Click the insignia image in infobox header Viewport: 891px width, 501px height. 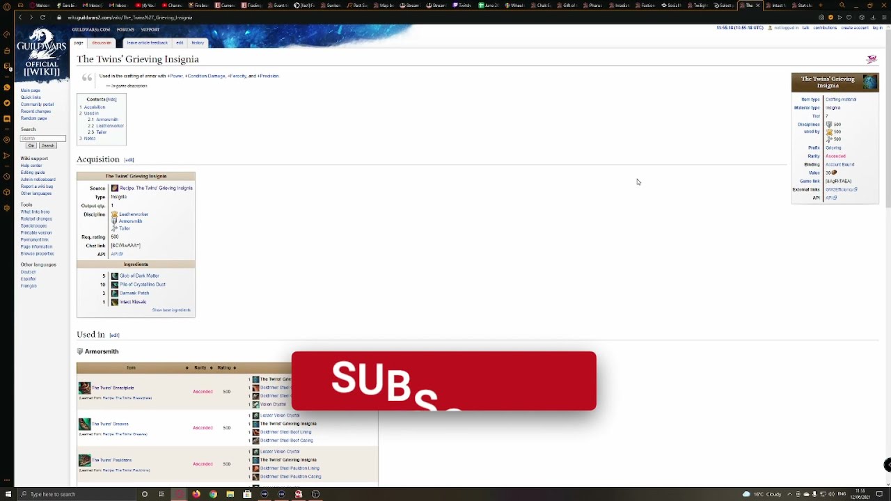pos(870,82)
